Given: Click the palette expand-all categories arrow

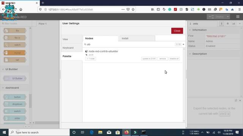Looking at the screenshot, I should coord(29,127).
